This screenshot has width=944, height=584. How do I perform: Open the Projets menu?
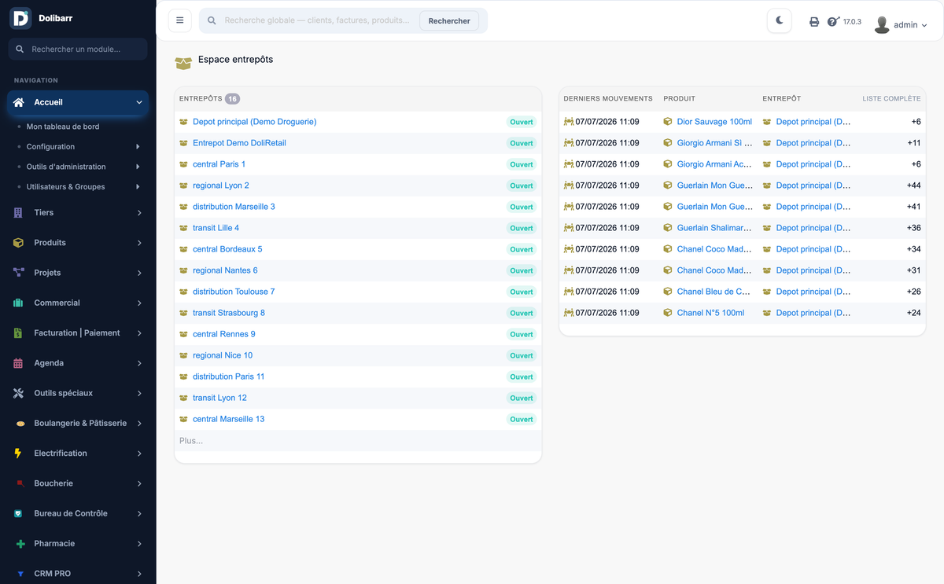tap(78, 273)
